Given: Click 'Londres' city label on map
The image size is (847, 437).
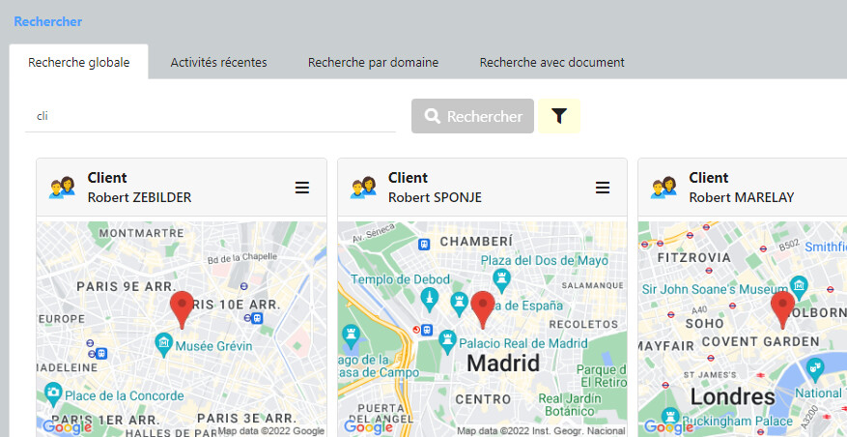Looking at the screenshot, I should tap(732, 397).
